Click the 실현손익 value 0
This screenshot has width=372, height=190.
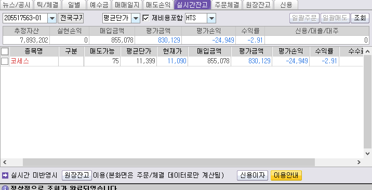[69, 40]
